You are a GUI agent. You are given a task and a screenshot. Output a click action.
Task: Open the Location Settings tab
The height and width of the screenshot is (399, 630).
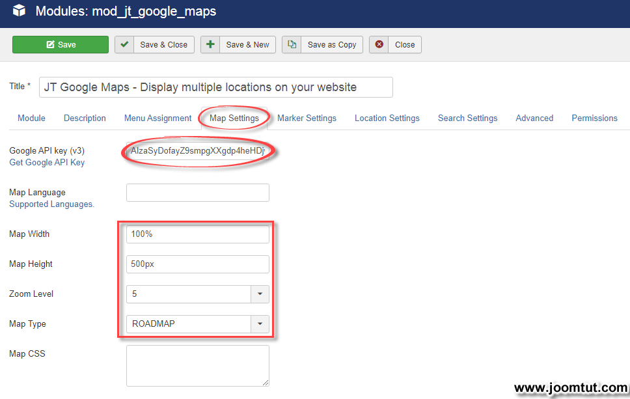pos(387,118)
